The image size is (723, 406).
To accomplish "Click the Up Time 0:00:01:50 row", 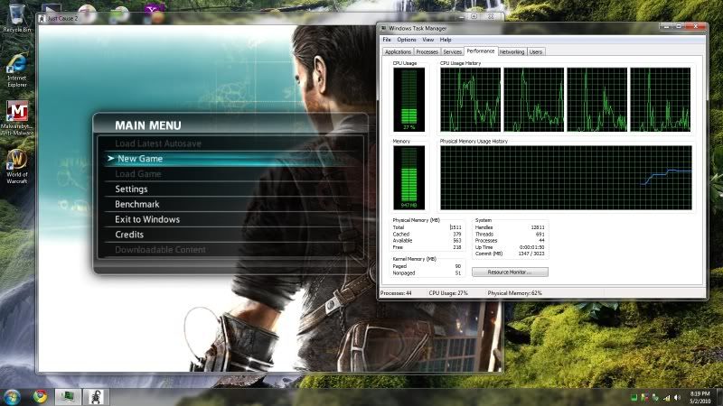I will [510, 247].
